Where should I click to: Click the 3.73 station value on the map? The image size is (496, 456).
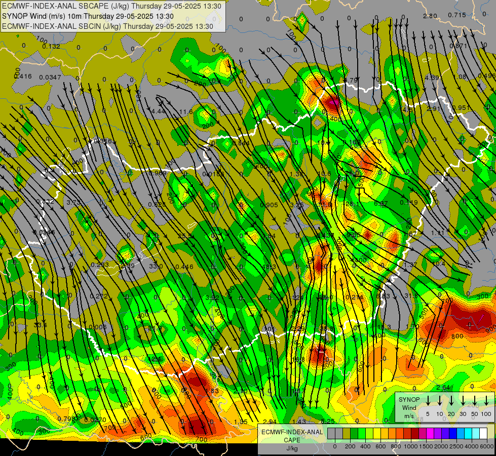click(x=73, y=202)
